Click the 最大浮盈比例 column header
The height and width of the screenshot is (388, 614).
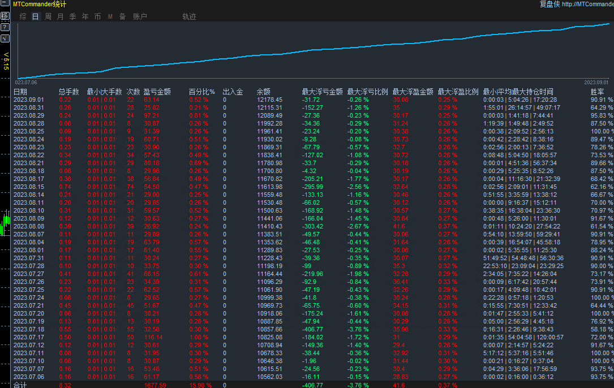[x=458, y=92]
